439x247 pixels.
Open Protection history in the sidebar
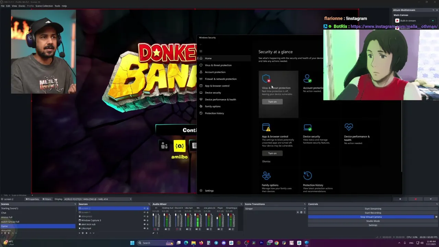214,113
